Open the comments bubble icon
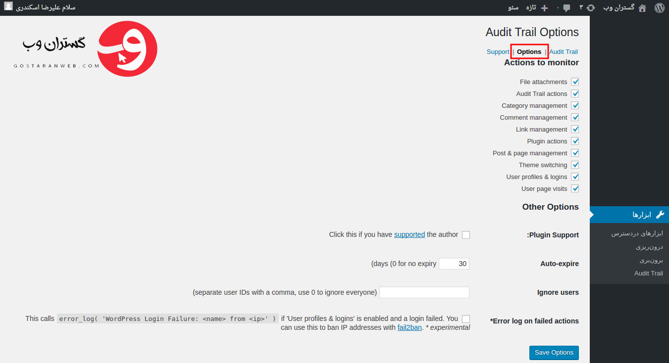This screenshot has width=669, height=363. click(x=566, y=8)
